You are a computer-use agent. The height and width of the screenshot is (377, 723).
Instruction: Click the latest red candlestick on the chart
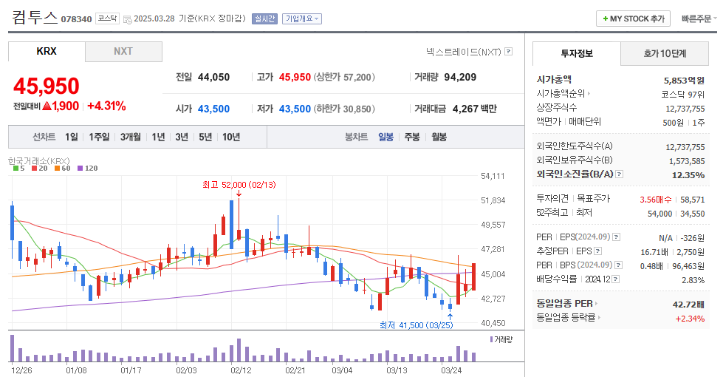click(x=473, y=276)
